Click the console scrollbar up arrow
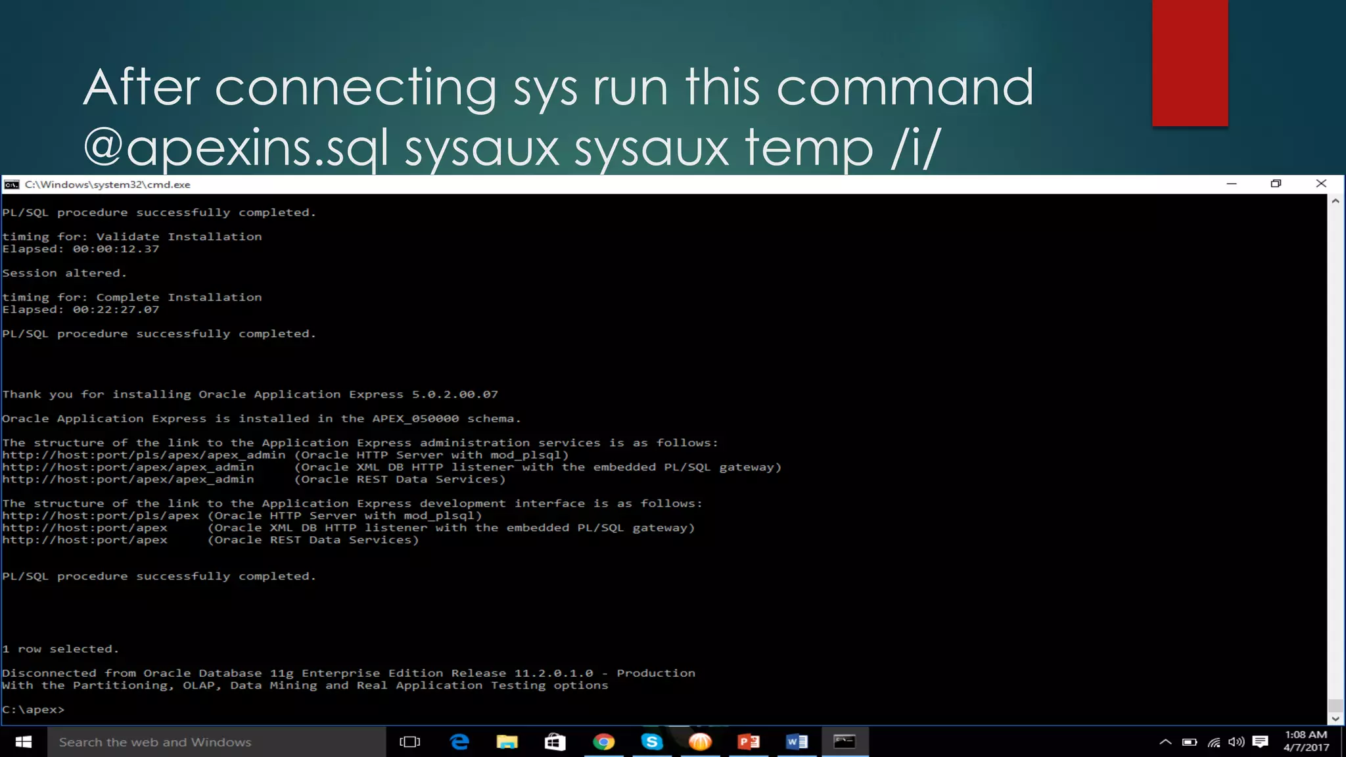 1335,201
